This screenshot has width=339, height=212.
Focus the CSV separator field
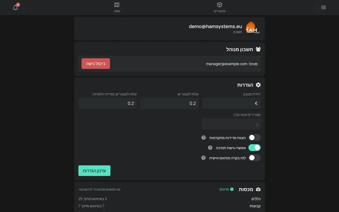click(231, 124)
